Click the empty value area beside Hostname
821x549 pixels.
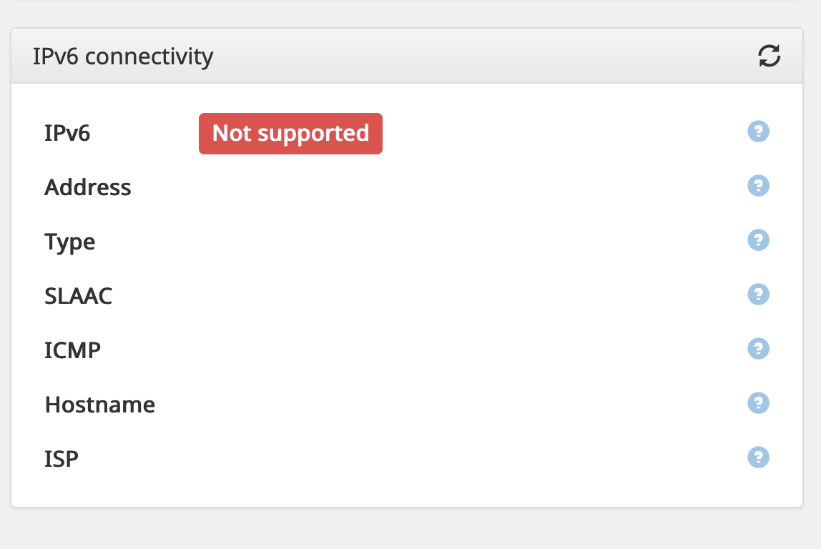pyautogui.click(x=466, y=405)
